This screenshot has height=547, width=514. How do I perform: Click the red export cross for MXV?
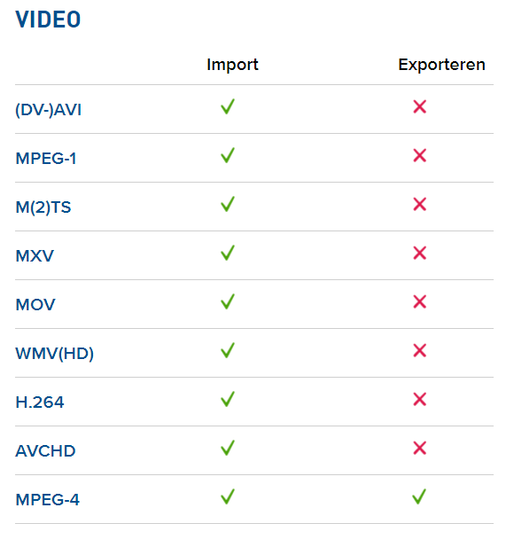click(420, 254)
